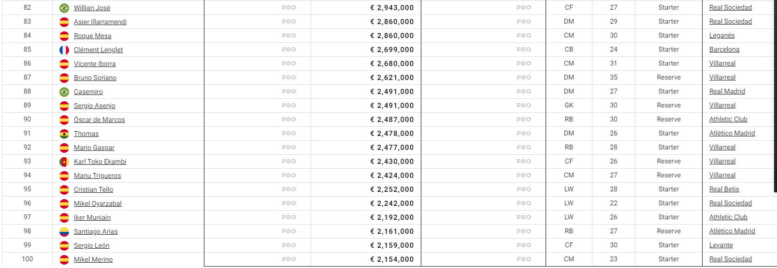The image size is (777, 268).
Task: Click Atlético Madrid link in Thomas row
Action: point(732,133)
